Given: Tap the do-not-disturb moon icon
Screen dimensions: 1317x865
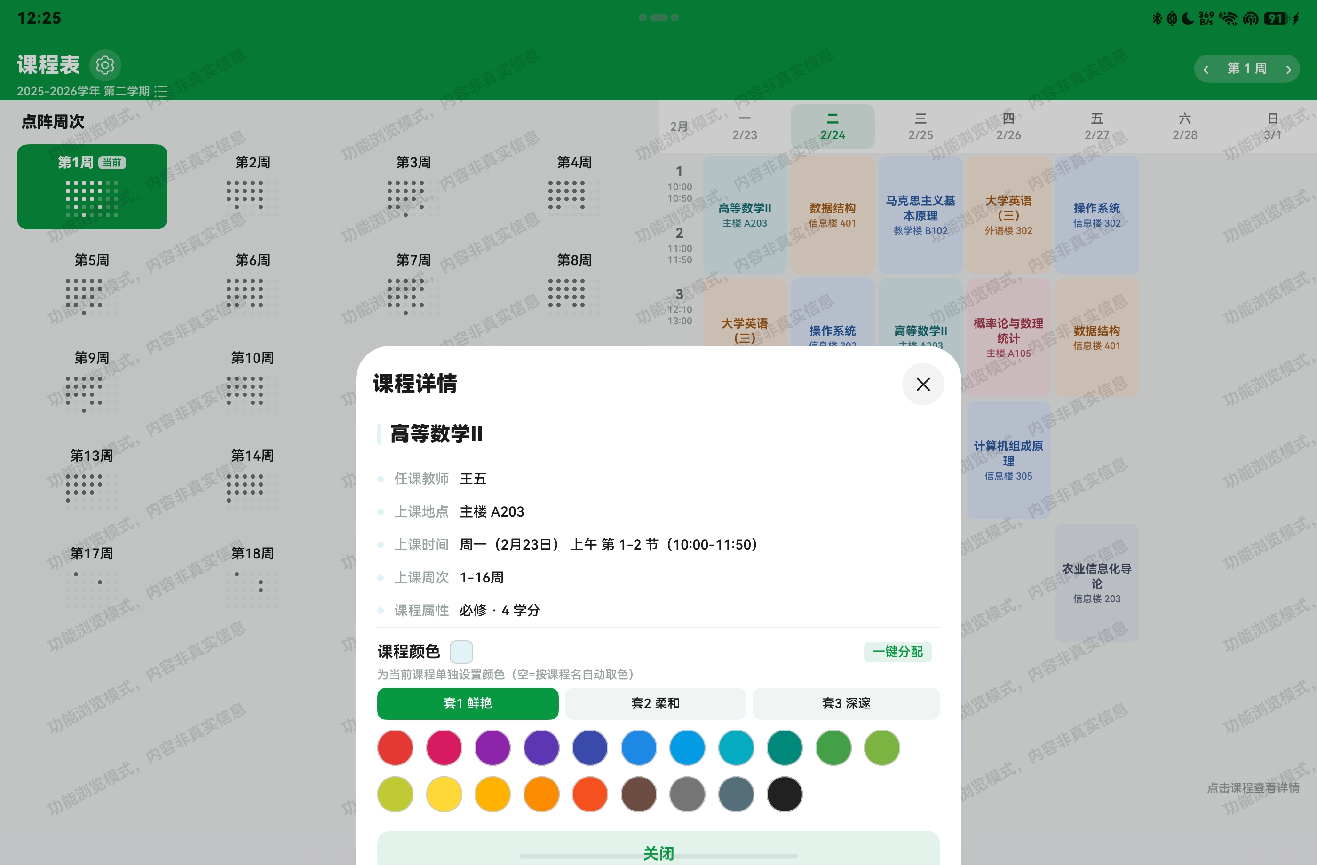Looking at the screenshot, I should coord(1188,18).
